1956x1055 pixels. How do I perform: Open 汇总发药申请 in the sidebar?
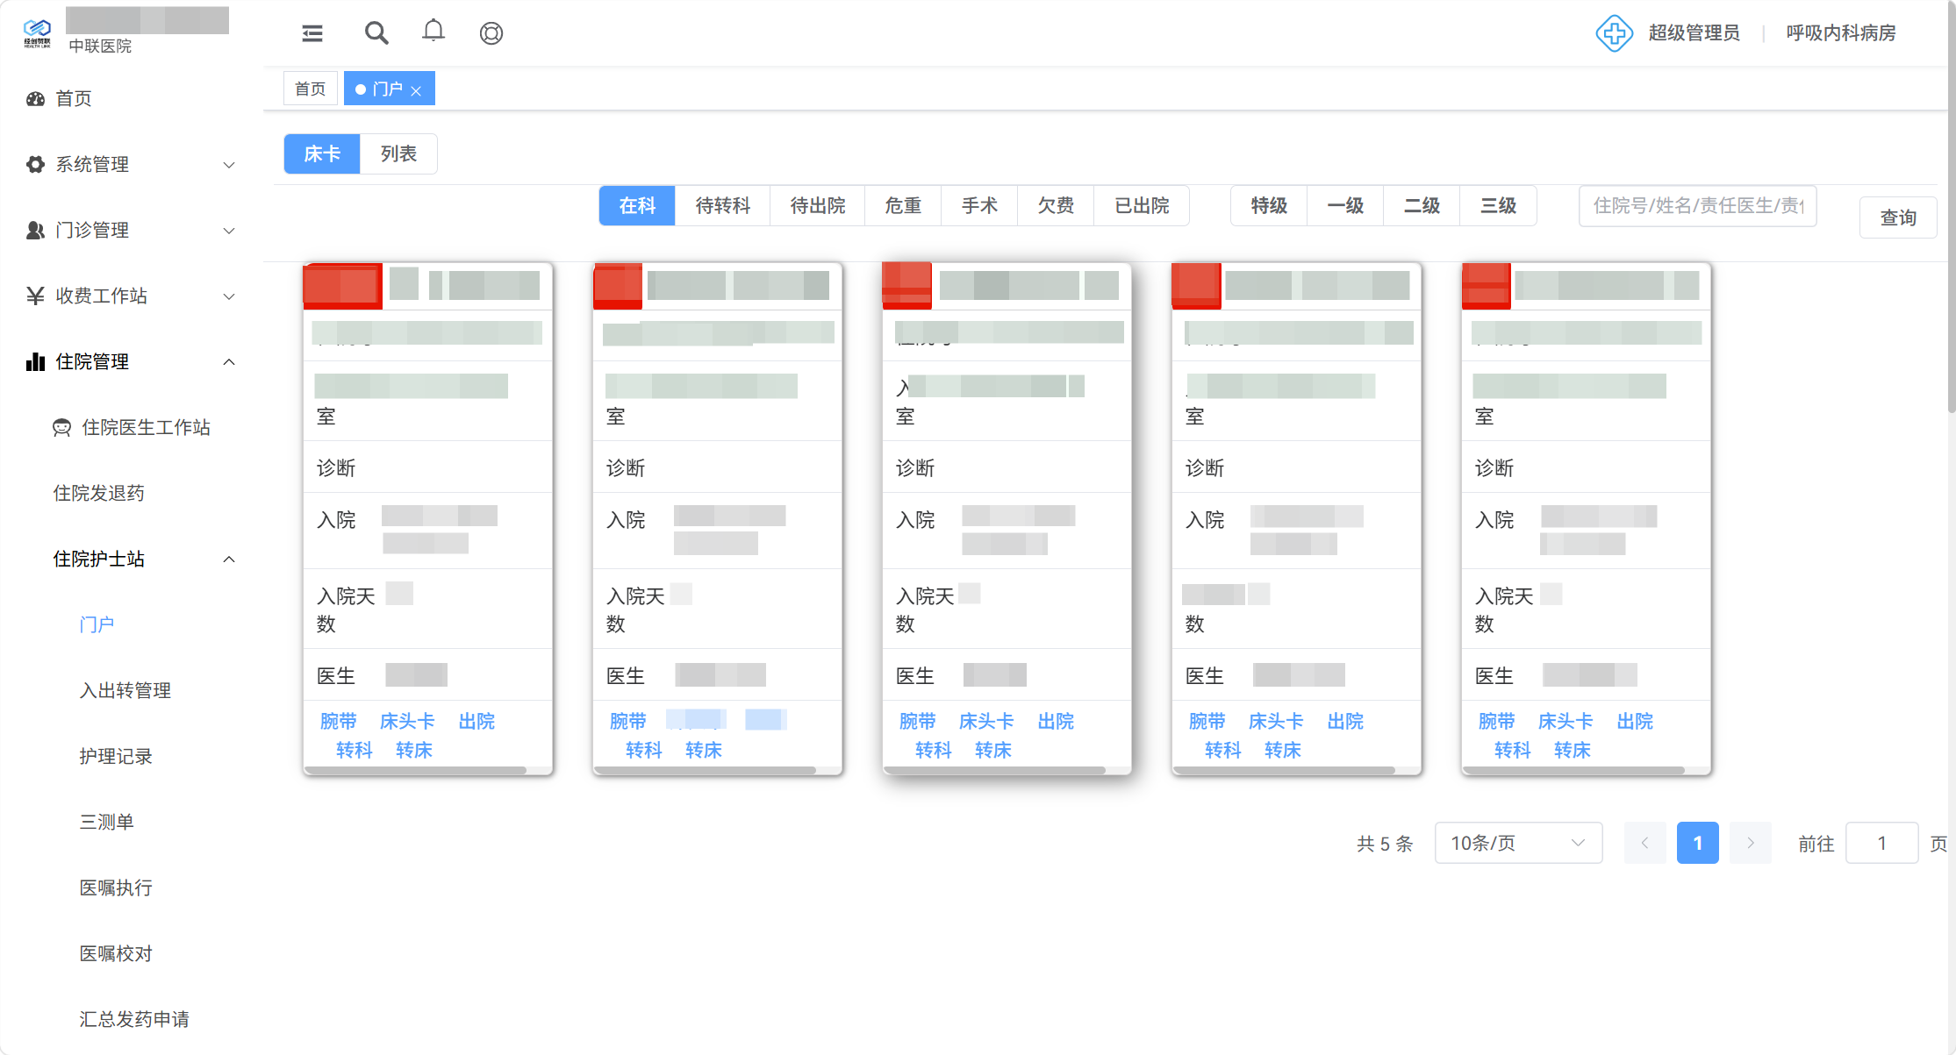(134, 1019)
